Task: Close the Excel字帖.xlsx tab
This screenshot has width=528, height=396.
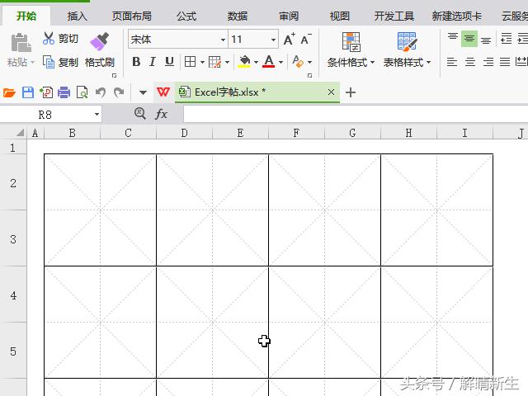Action: pyautogui.click(x=331, y=92)
